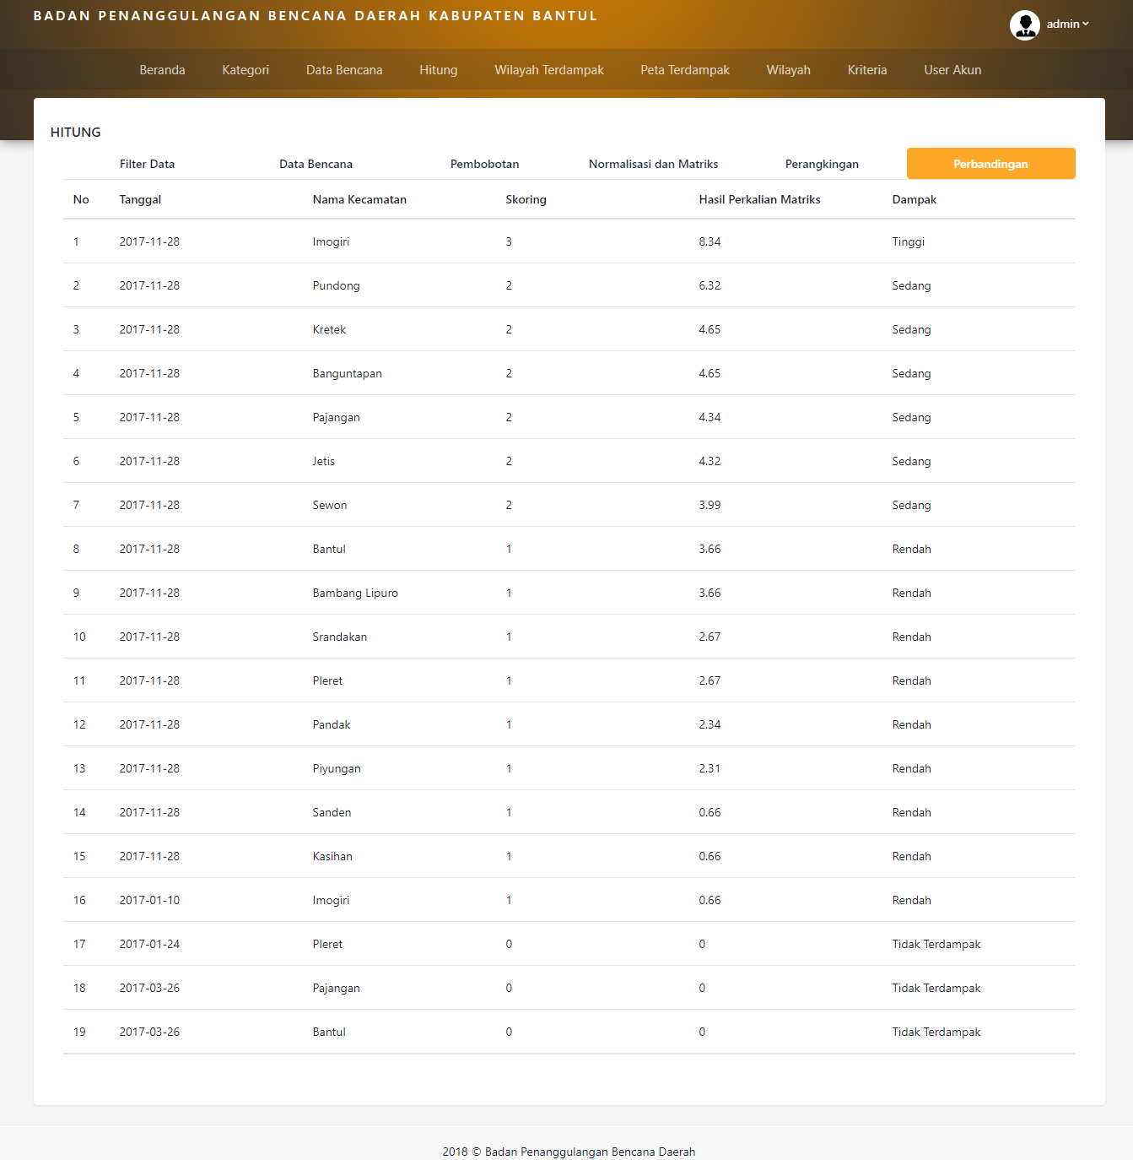Open the Beranda menu
This screenshot has height=1160, width=1133.
click(x=162, y=70)
